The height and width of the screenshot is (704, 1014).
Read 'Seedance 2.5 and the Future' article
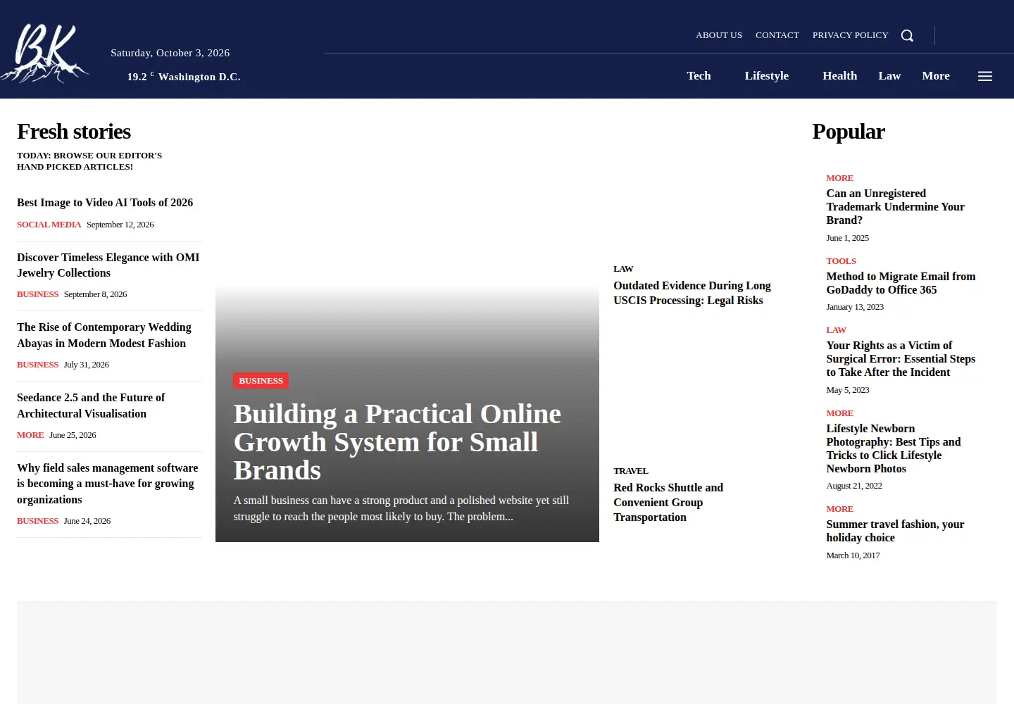(x=91, y=406)
